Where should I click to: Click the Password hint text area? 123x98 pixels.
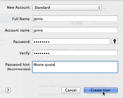click(75, 67)
